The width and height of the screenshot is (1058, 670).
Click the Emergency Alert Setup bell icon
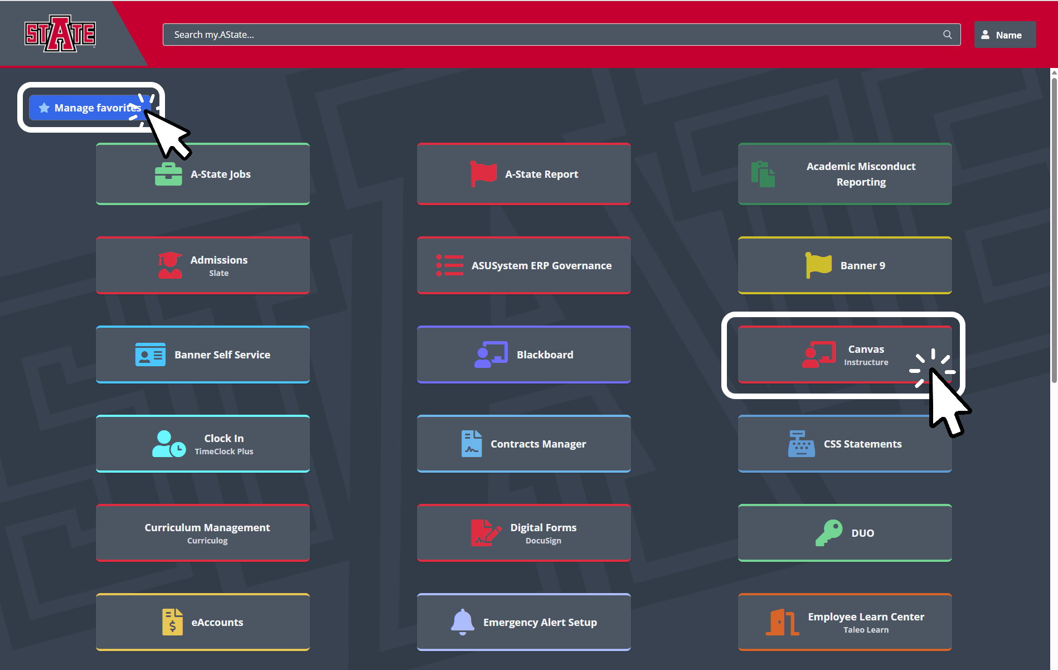click(x=462, y=622)
